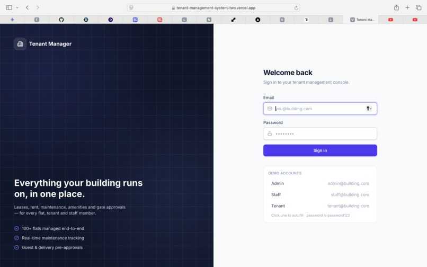This screenshot has height=267, width=427.
Task: Click the Sign in button
Action: tap(320, 150)
